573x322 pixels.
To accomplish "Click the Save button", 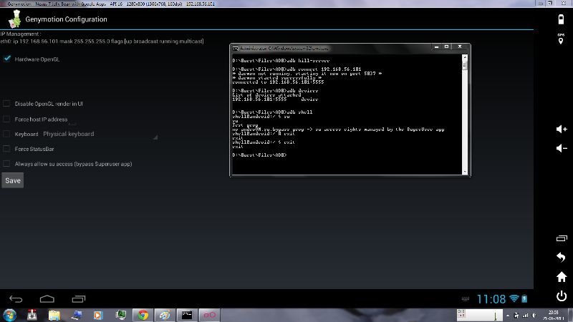I will coord(13,180).
